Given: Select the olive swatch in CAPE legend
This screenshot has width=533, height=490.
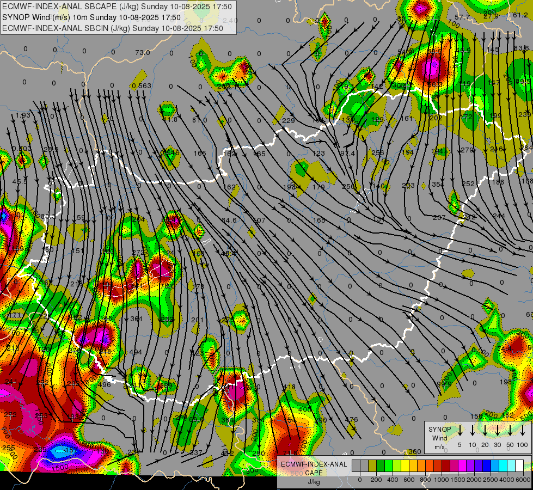Looking at the screenshot, I should (372, 466).
